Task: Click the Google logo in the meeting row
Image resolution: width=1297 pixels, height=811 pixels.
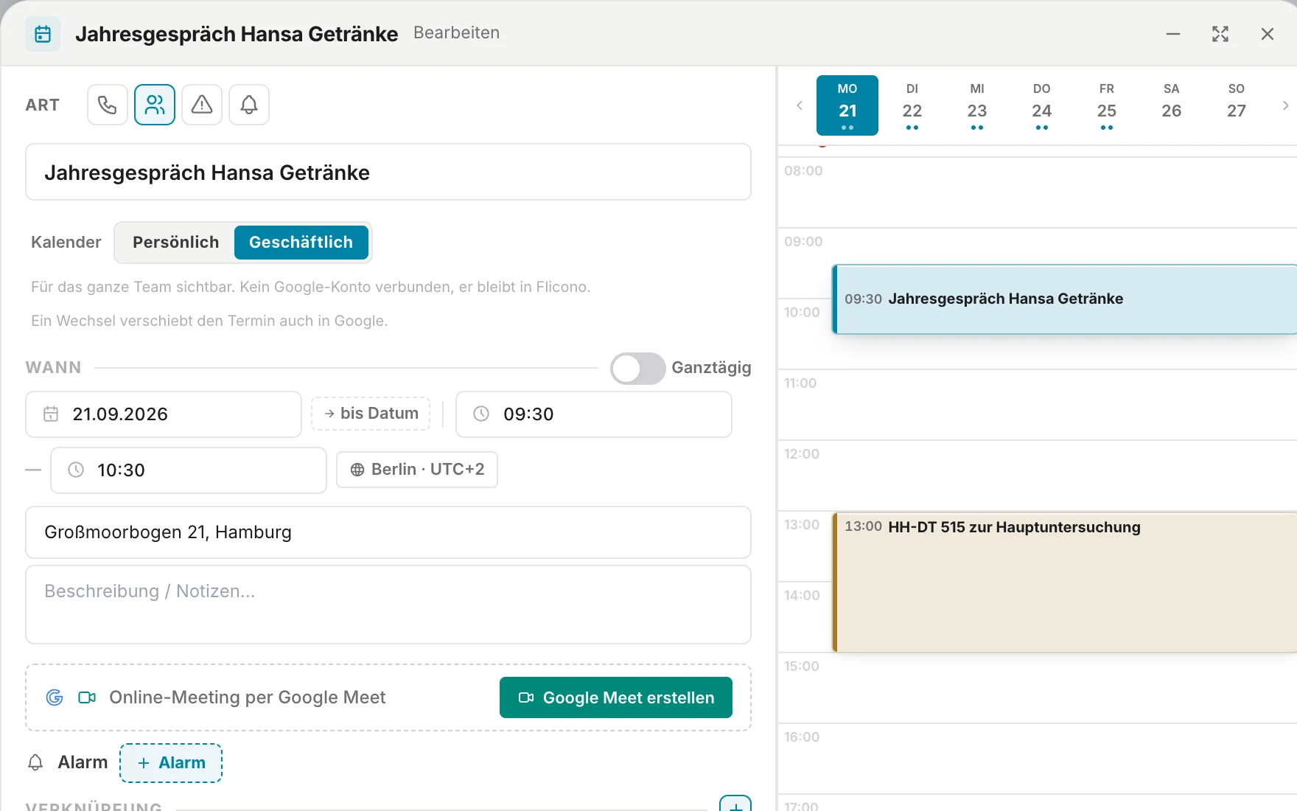Action: [55, 697]
